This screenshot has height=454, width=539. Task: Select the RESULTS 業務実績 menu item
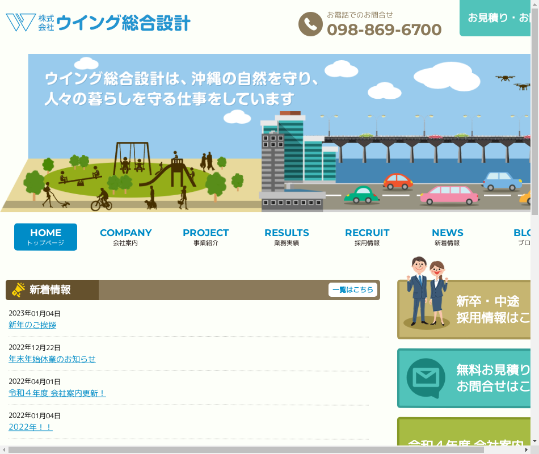(287, 237)
